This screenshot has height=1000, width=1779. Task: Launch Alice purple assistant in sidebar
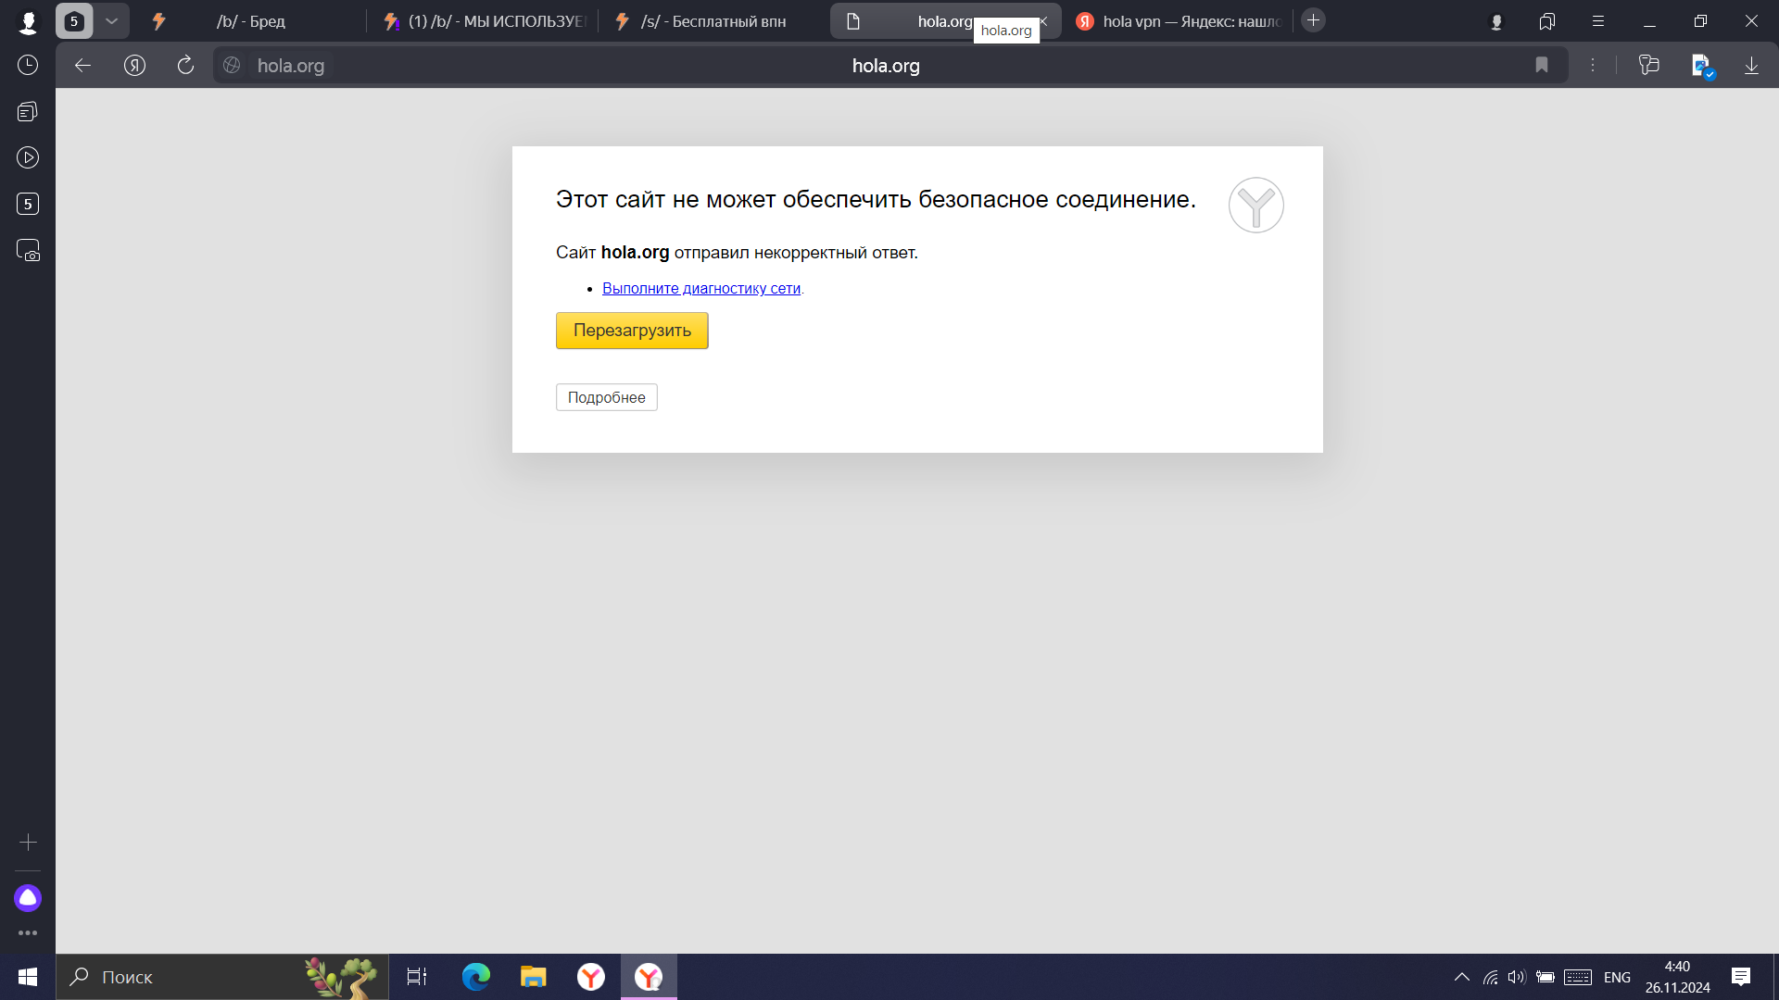28,898
